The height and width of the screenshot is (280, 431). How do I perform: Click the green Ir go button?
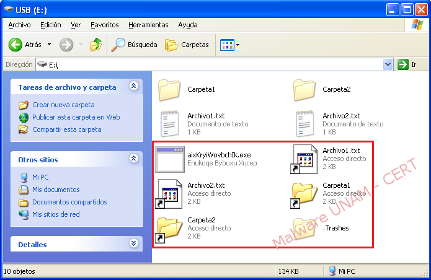coord(407,65)
